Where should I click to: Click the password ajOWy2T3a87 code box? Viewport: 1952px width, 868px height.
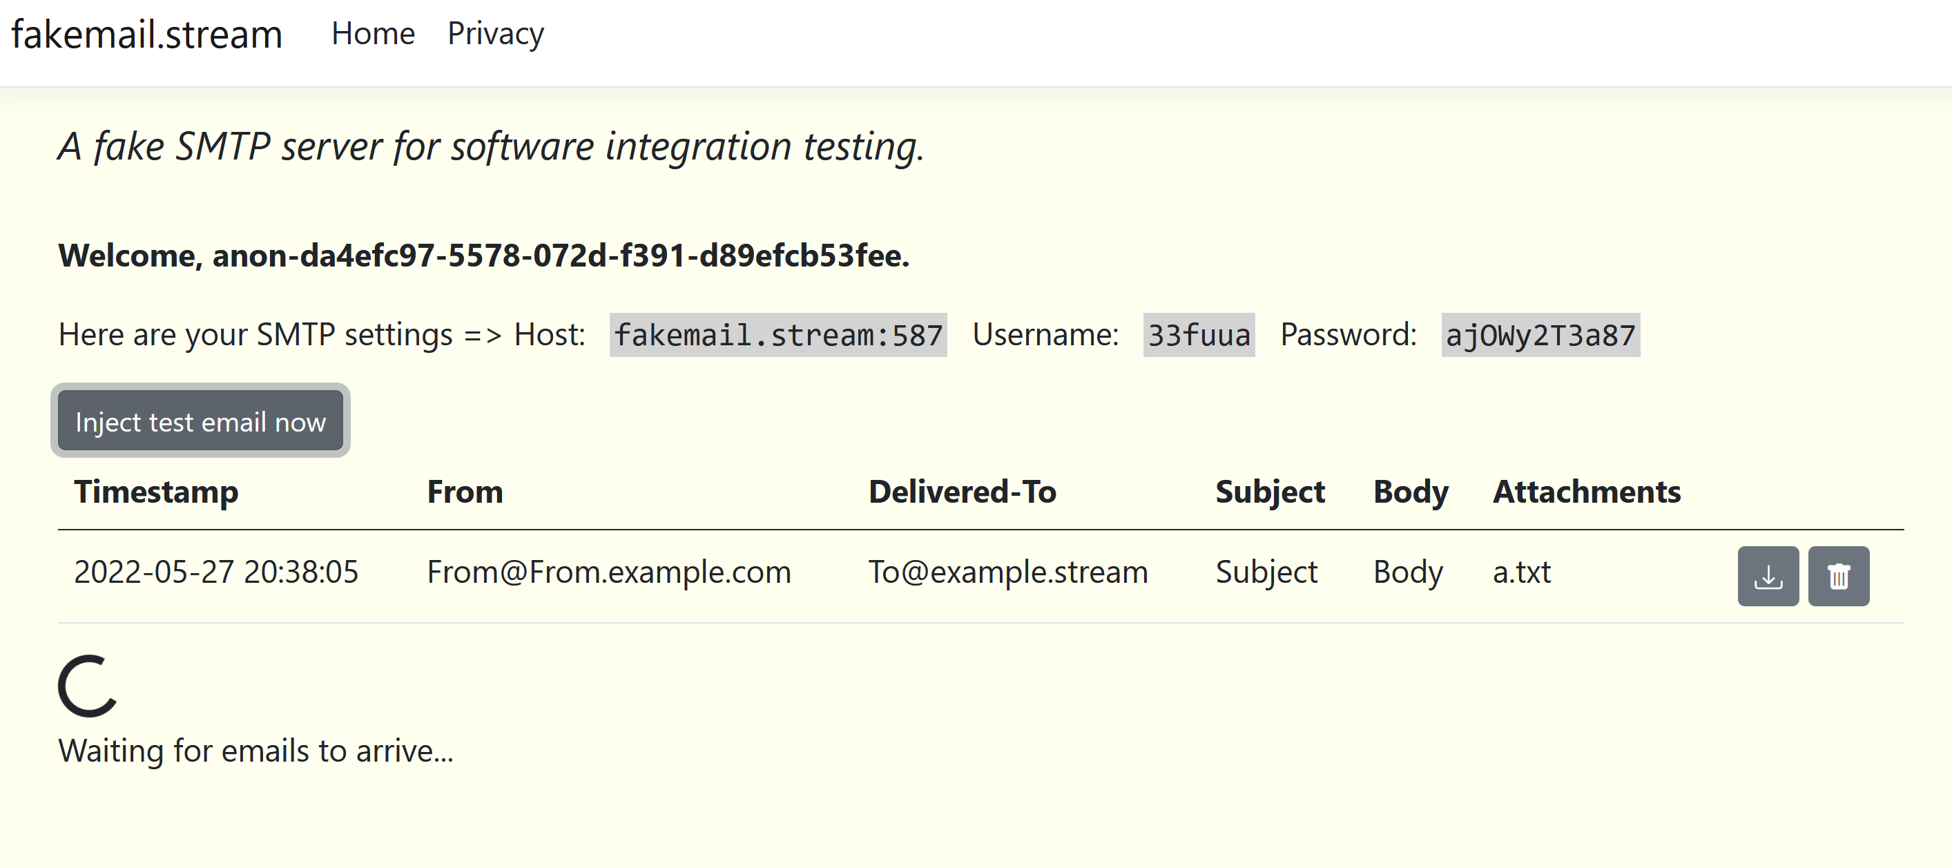[x=1540, y=335]
